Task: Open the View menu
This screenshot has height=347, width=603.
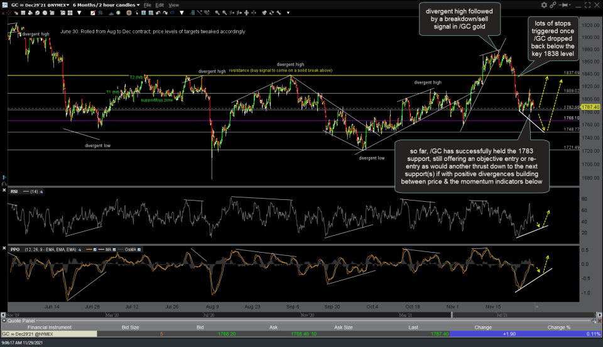Action: (x=174, y=4)
